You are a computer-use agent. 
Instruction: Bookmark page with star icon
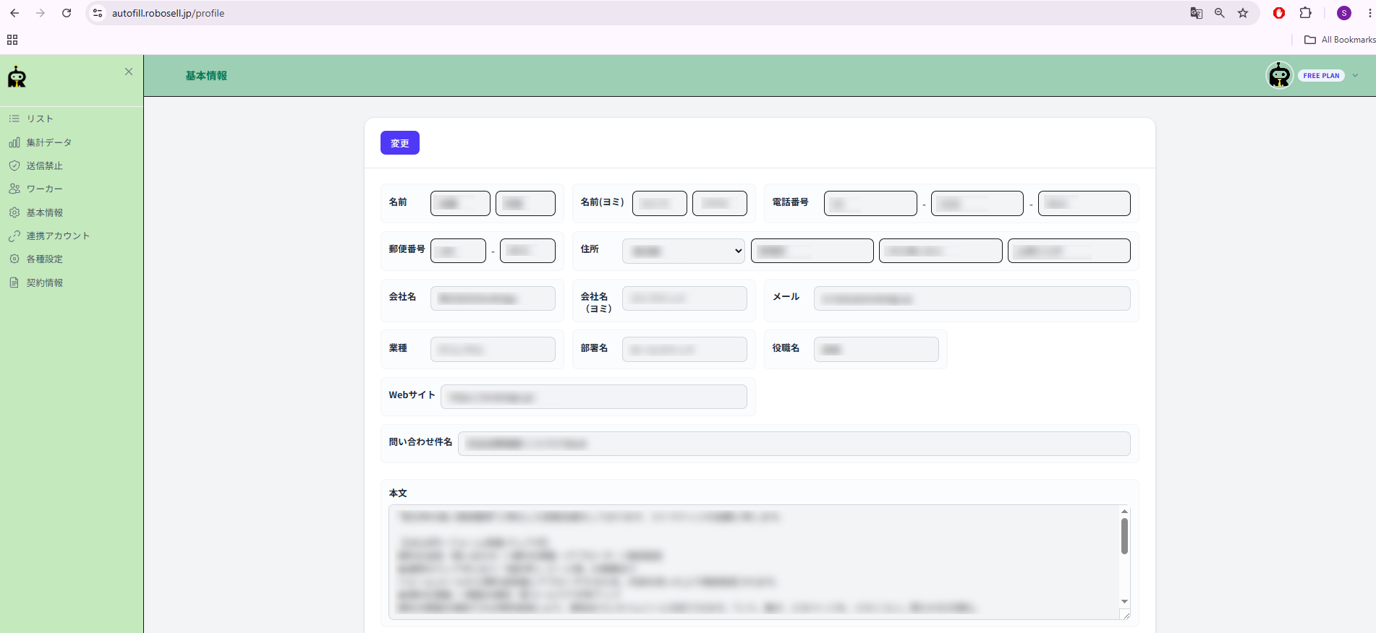click(1243, 13)
